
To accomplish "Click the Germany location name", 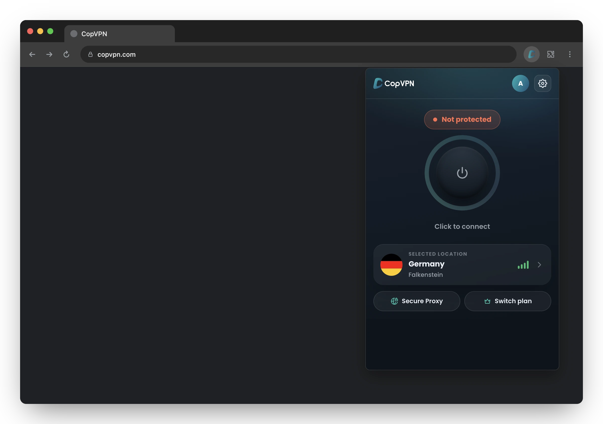I will coord(427,264).
